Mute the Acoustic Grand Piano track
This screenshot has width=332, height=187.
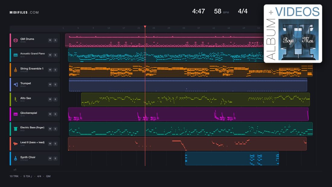50,55
